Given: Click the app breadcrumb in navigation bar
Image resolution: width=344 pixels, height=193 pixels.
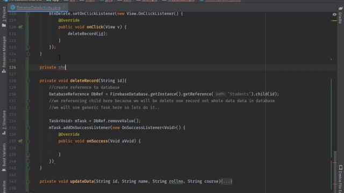Looking at the screenshot, I should 53,1.
